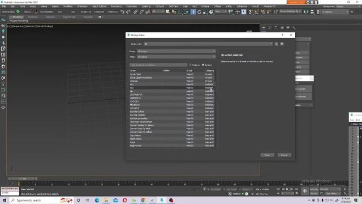The image size is (362, 204).
Task: Toggle the Percent Snap icon
Action: click(x=262, y=12)
